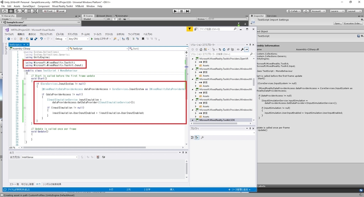
Task: Click the クイック起動 search field
Action: (218, 29)
